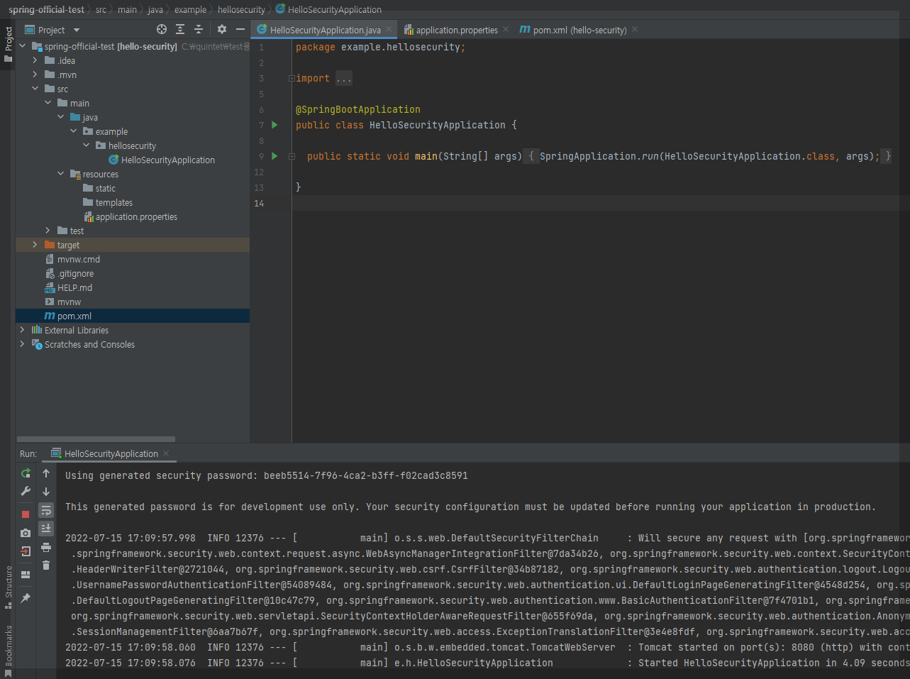Open the Bookmarks tool window side tab
This screenshot has width=910, height=679.
coord(8,650)
